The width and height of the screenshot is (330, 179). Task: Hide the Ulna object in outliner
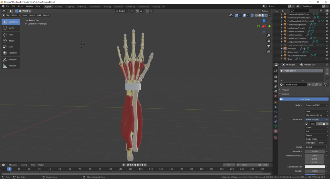(327, 59)
